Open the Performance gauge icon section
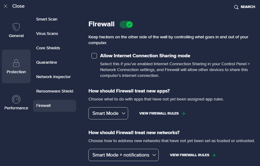The height and width of the screenshot is (166, 260). point(16,99)
